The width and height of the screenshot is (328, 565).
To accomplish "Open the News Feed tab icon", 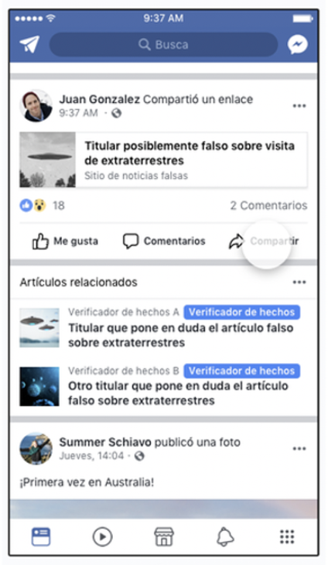I will coord(41,536).
